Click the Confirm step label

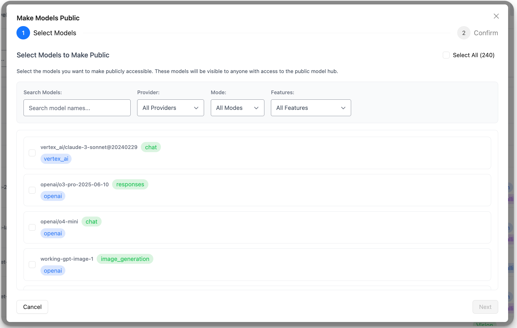coord(486,33)
